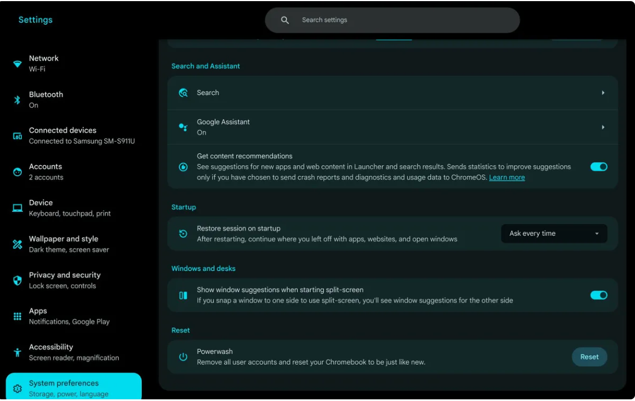
Task: Click into the Search settings field
Action: tap(400, 20)
